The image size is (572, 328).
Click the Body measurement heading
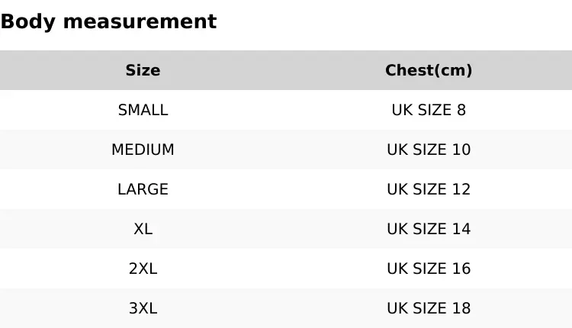[x=108, y=22]
